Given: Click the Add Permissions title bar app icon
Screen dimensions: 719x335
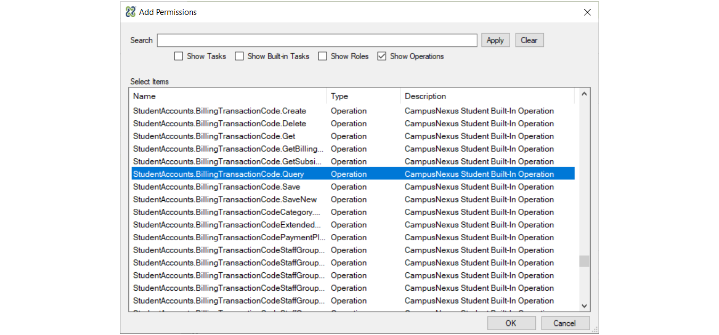Looking at the screenshot, I should click(130, 12).
